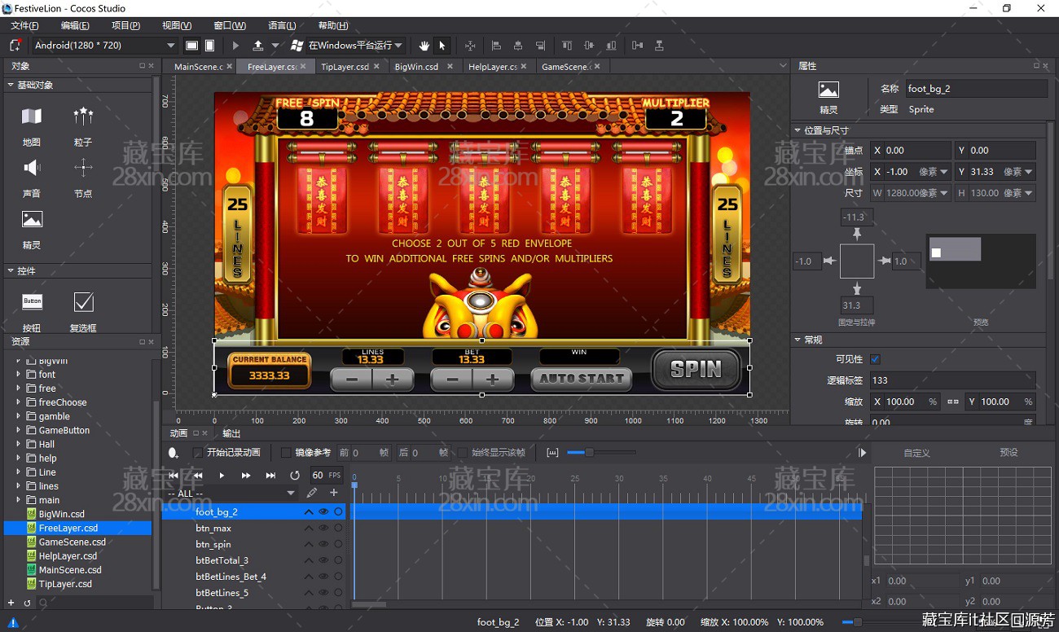The image size is (1059, 632).
Task: Click the anchor move tool icon
Action: click(x=470, y=46)
